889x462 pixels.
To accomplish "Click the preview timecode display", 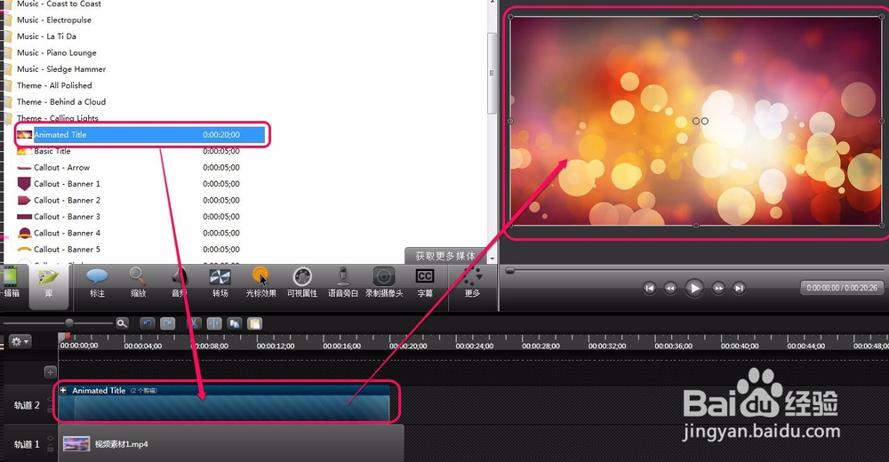I will point(842,288).
